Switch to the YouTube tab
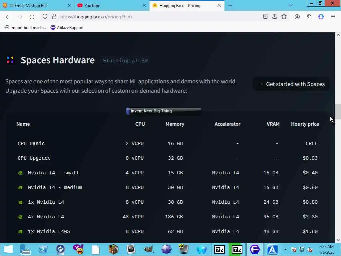This screenshot has width=341, height=256. click(92, 6)
